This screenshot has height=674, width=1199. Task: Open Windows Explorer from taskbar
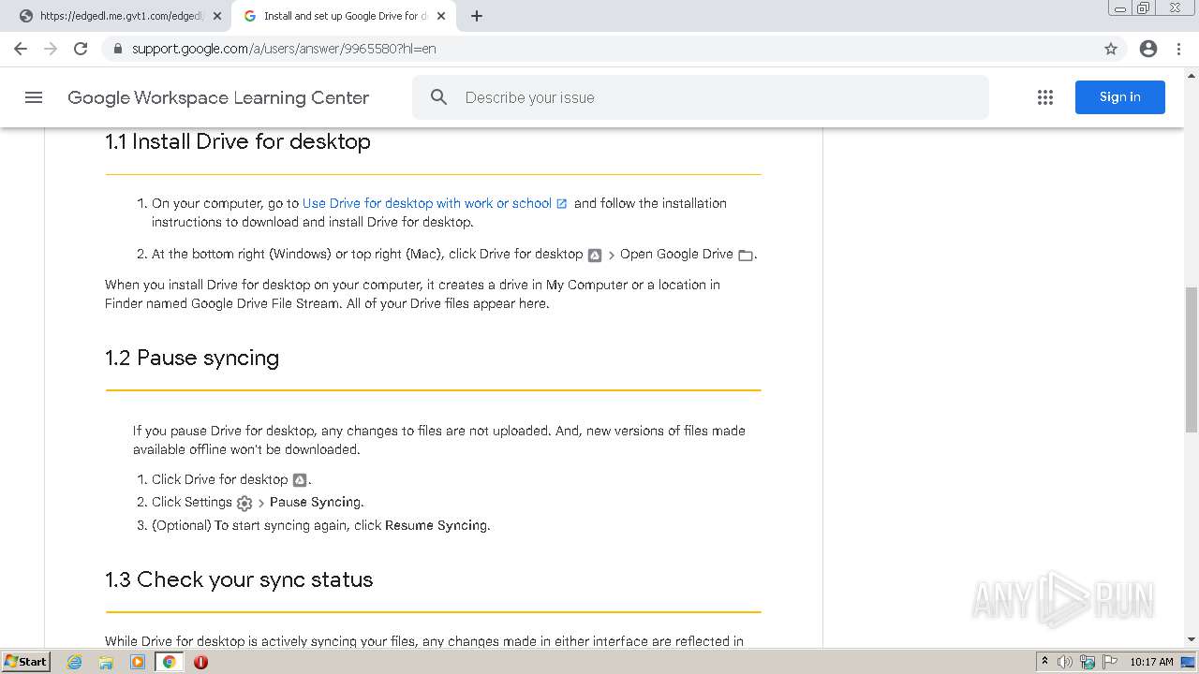click(x=106, y=662)
